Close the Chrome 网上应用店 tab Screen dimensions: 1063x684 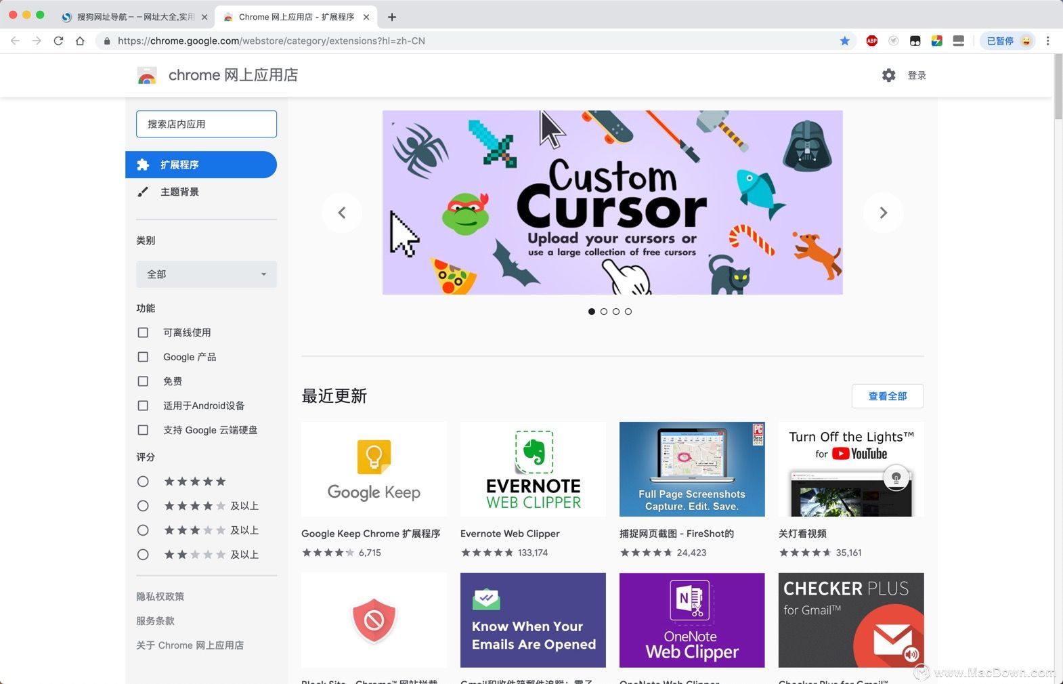pyautogui.click(x=366, y=17)
